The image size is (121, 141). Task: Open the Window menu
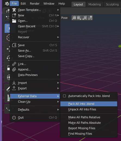click(x=49, y=4)
